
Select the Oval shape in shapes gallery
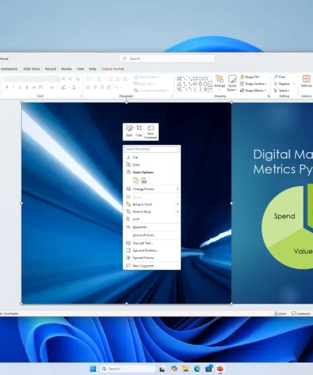201,78
